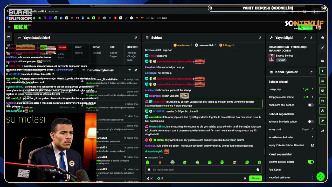Click the 306 Abone Sayısı value

point(112,47)
